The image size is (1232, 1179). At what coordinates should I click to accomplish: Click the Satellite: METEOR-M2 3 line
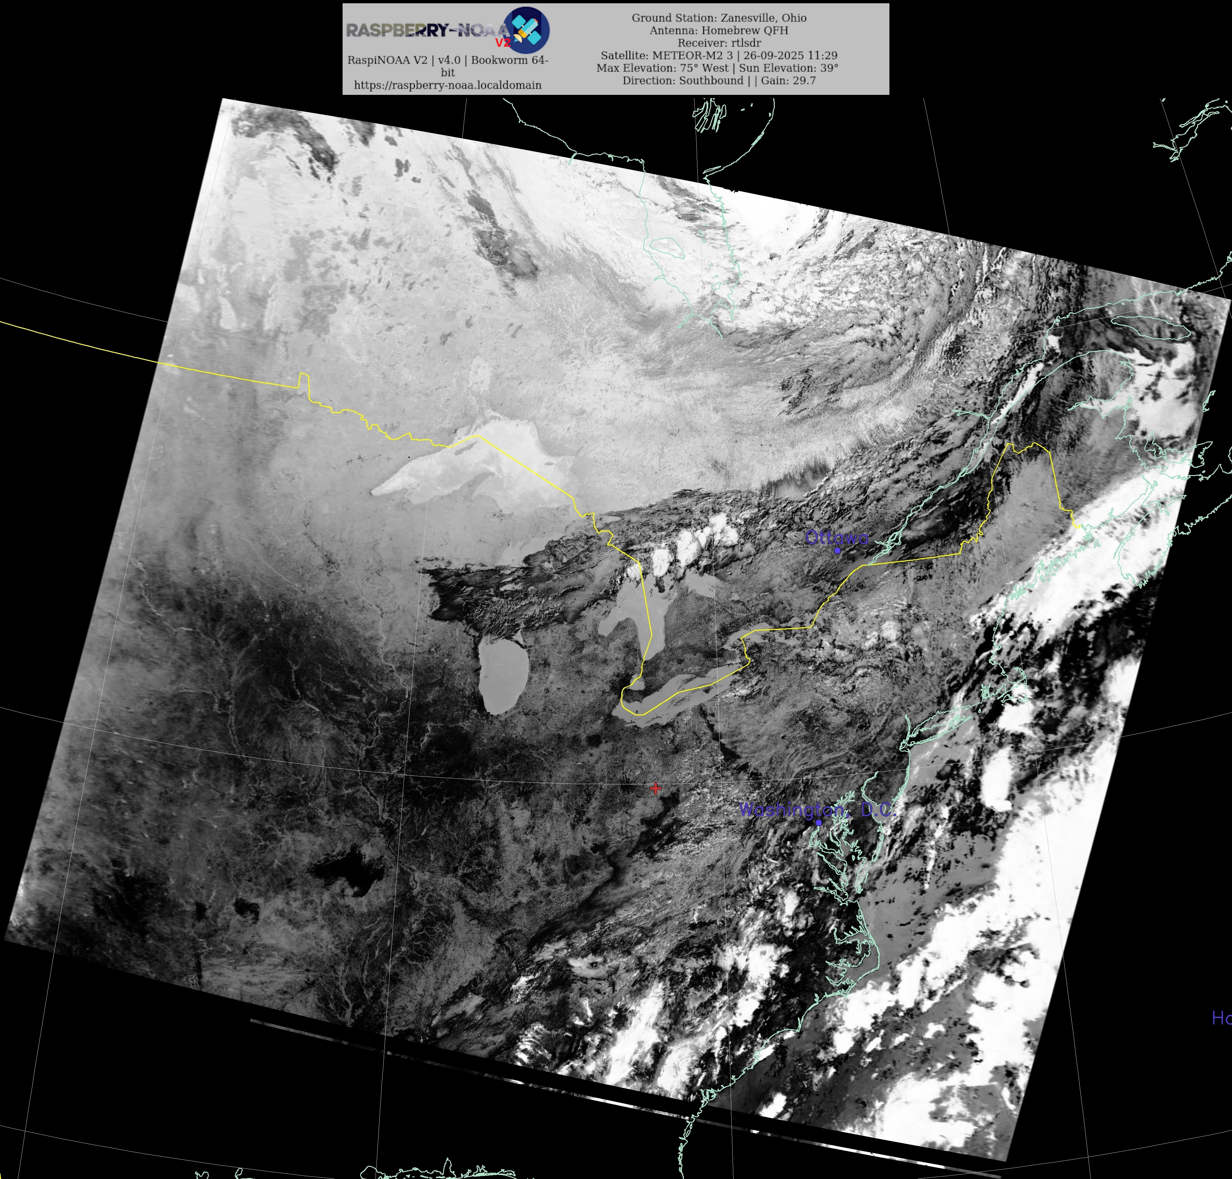click(x=719, y=55)
